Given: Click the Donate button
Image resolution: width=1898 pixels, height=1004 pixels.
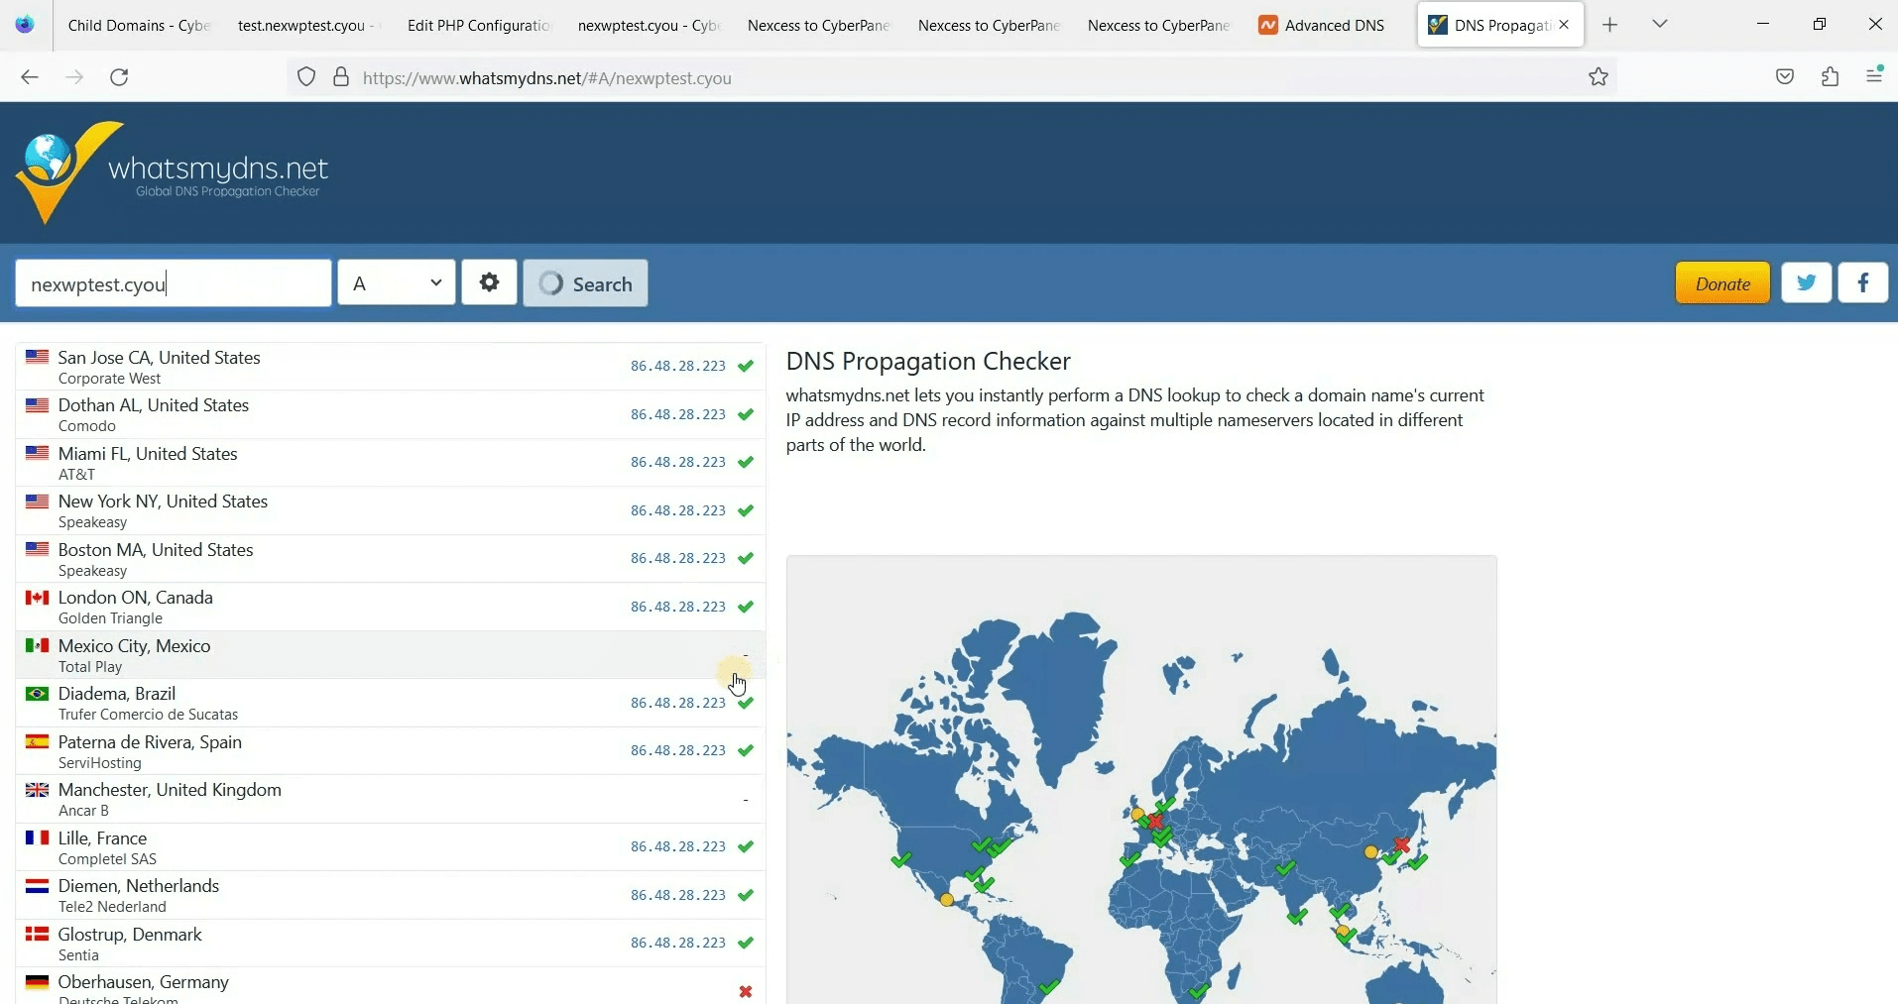Looking at the screenshot, I should coord(1722,282).
